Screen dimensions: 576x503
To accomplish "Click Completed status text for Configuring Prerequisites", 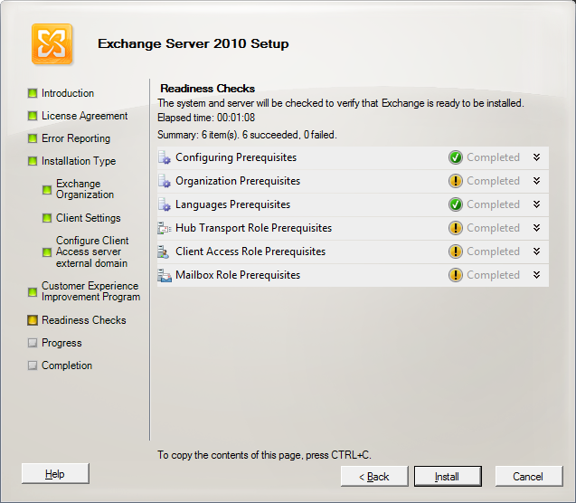I will tap(493, 157).
